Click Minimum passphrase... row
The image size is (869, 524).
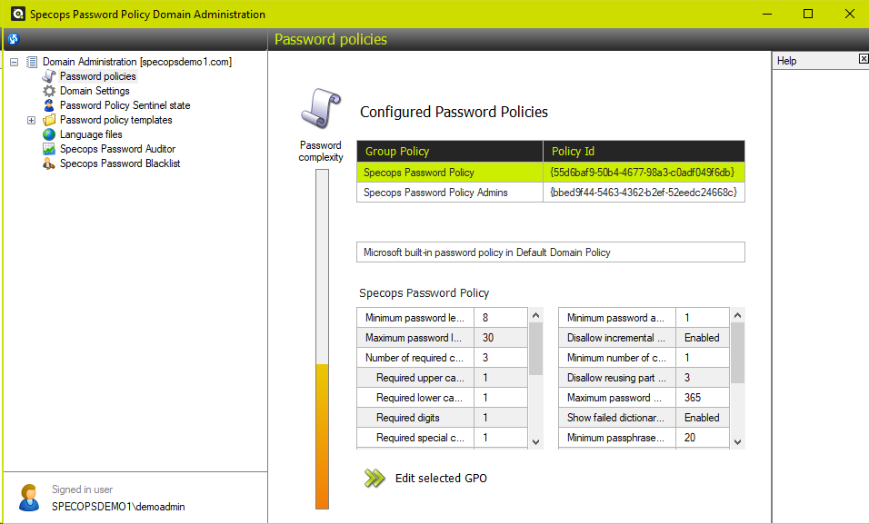(644, 437)
